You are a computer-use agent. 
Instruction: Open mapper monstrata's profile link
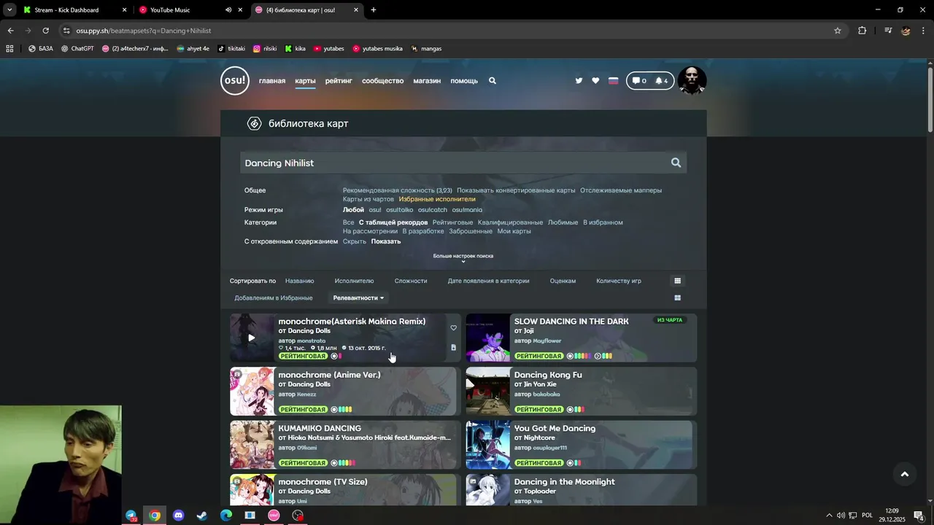click(312, 341)
